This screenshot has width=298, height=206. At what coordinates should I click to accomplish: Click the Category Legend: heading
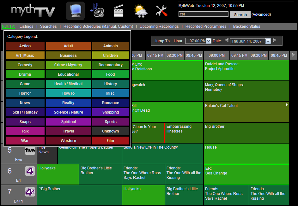tap(23, 36)
